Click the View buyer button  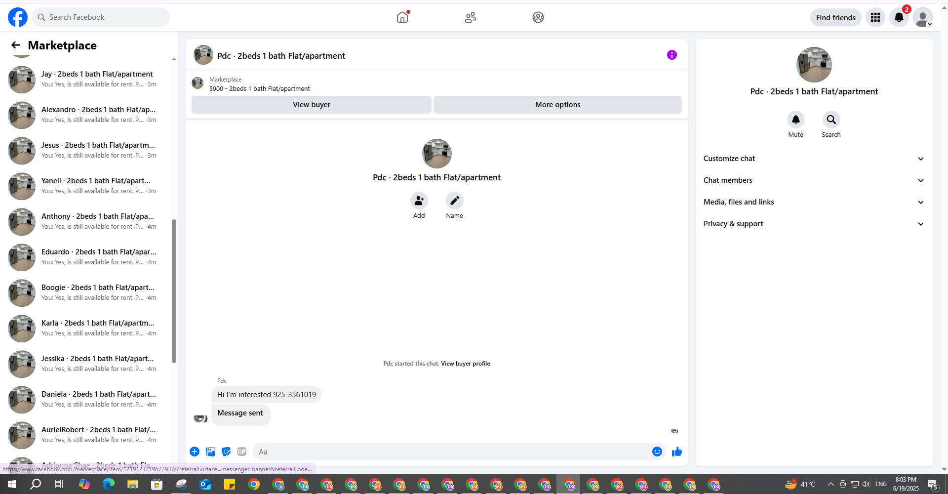coord(312,105)
